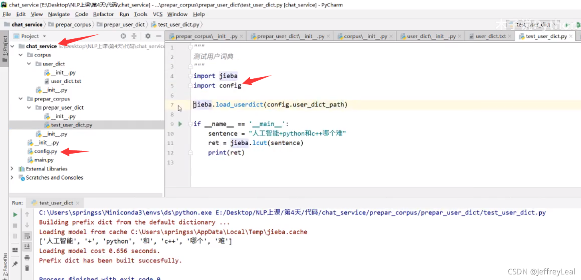
Task: Hide the Project panel with minus icon
Action: click(x=158, y=36)
